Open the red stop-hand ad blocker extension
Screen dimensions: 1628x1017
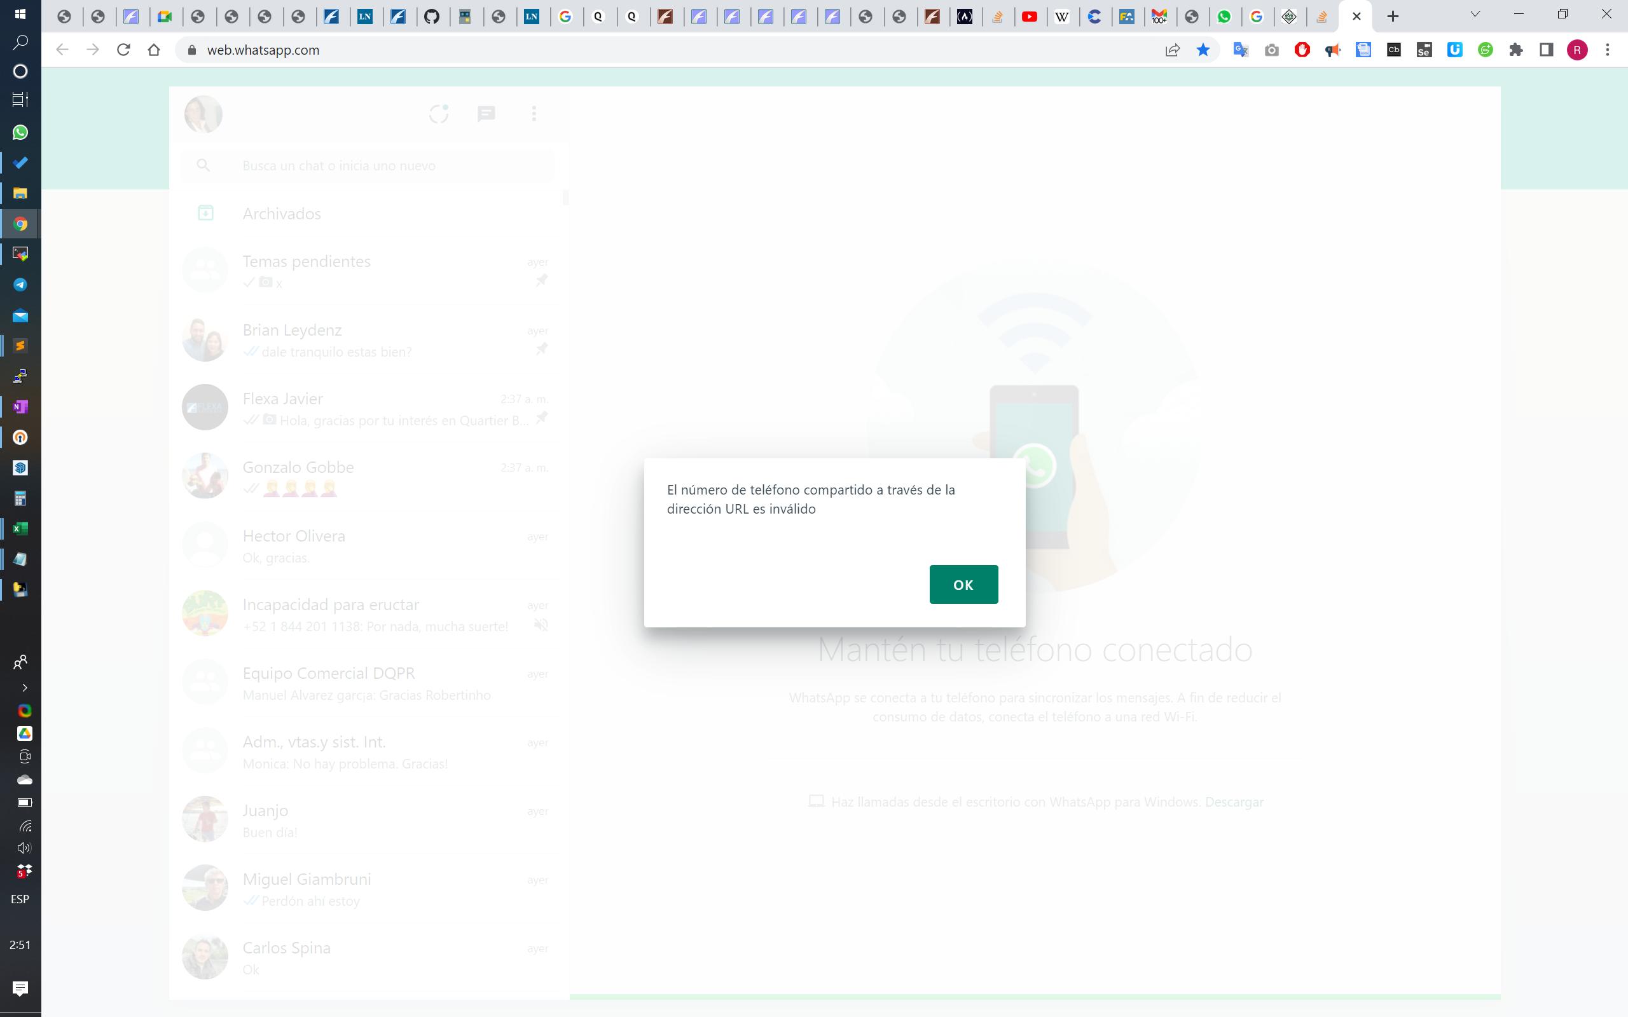tap(1302, 50)
